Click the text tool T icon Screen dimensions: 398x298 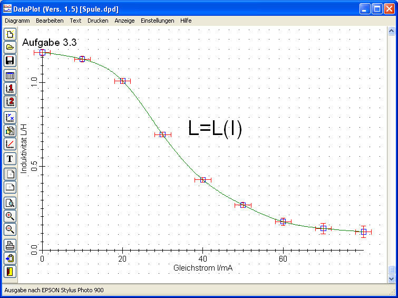tap(10, 159)
